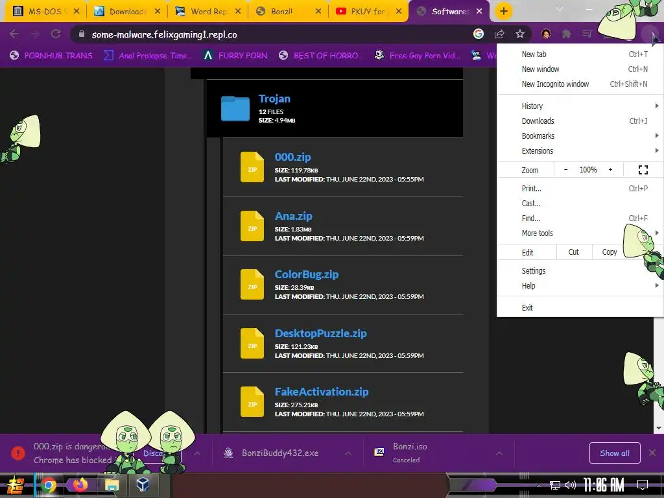Add a new tab with plus button
Image resolution: width=664 pixels, height=498 pixels.
503,12
